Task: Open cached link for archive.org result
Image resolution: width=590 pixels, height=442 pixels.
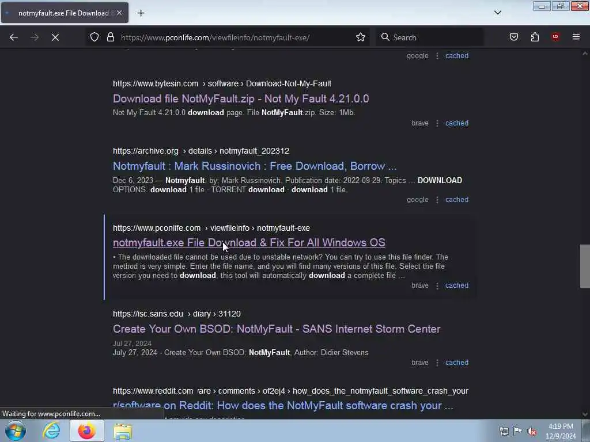Action: [457, 200]
